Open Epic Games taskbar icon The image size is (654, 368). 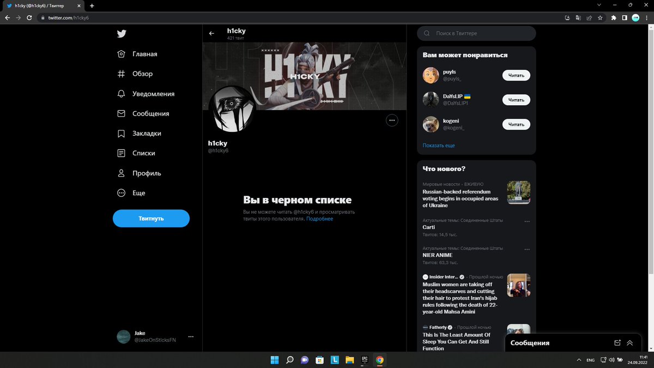tap(365, 360)
